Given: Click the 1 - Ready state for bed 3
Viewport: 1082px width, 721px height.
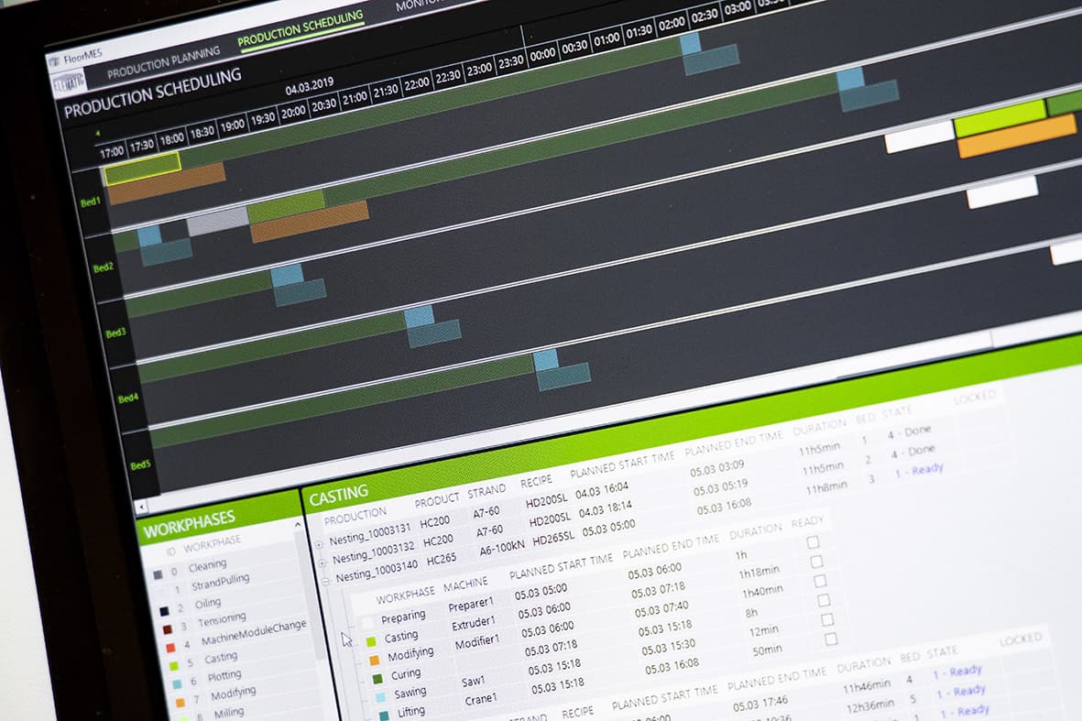Looking at the screenshot, I should 919,471.
